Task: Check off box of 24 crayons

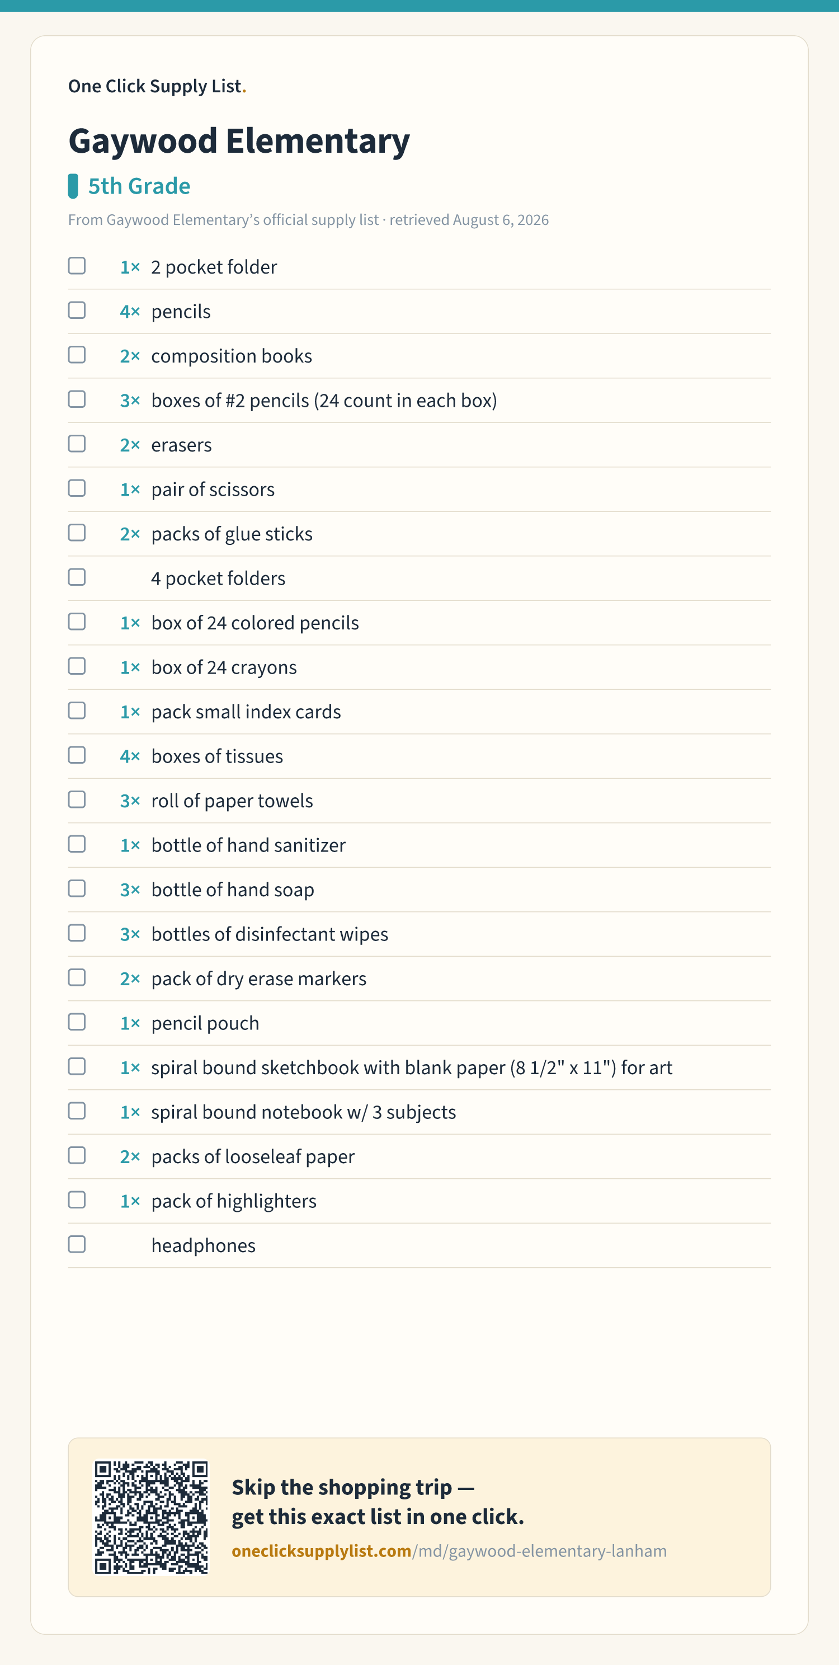Action: [77, 666]
